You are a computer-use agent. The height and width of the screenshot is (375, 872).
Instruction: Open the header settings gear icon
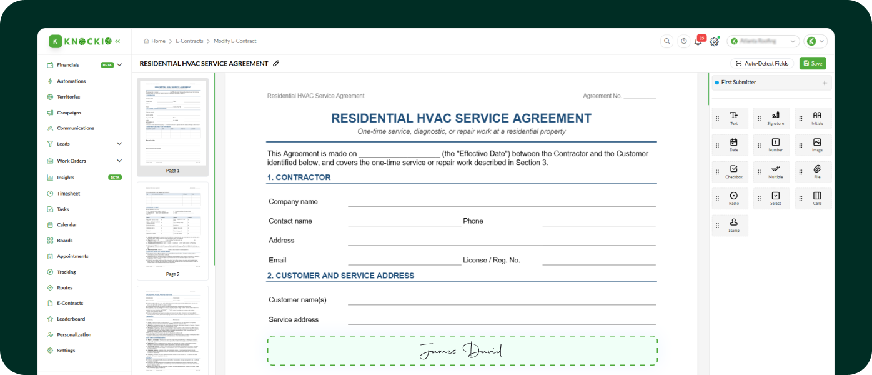[x=714, y=42]
